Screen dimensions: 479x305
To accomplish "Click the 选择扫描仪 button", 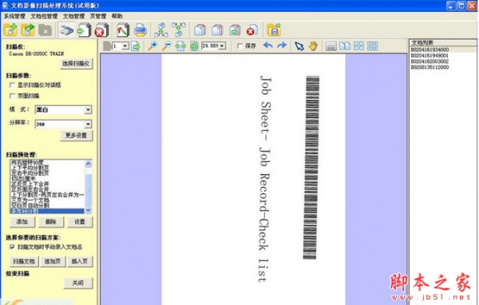I will (x=76, y=64).
